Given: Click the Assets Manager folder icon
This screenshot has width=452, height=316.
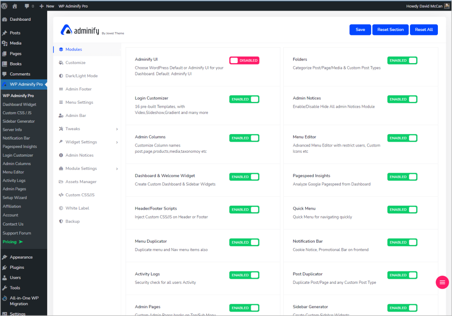Looking at the screenshot, I should point(61,182).
